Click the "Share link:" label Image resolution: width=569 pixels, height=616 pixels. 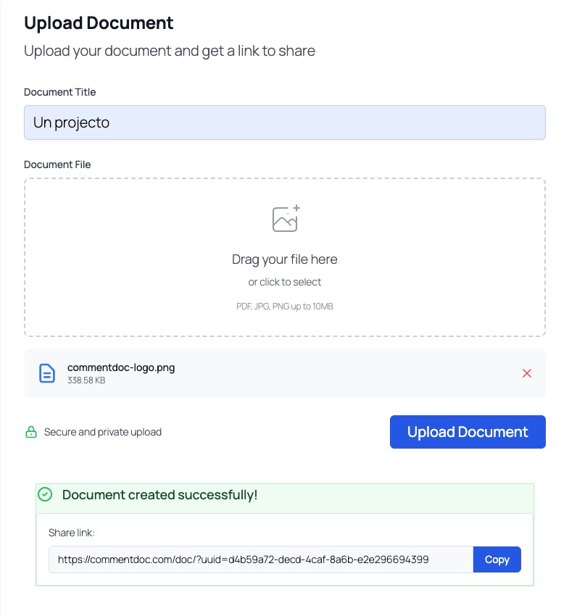(x=72, y=533)
